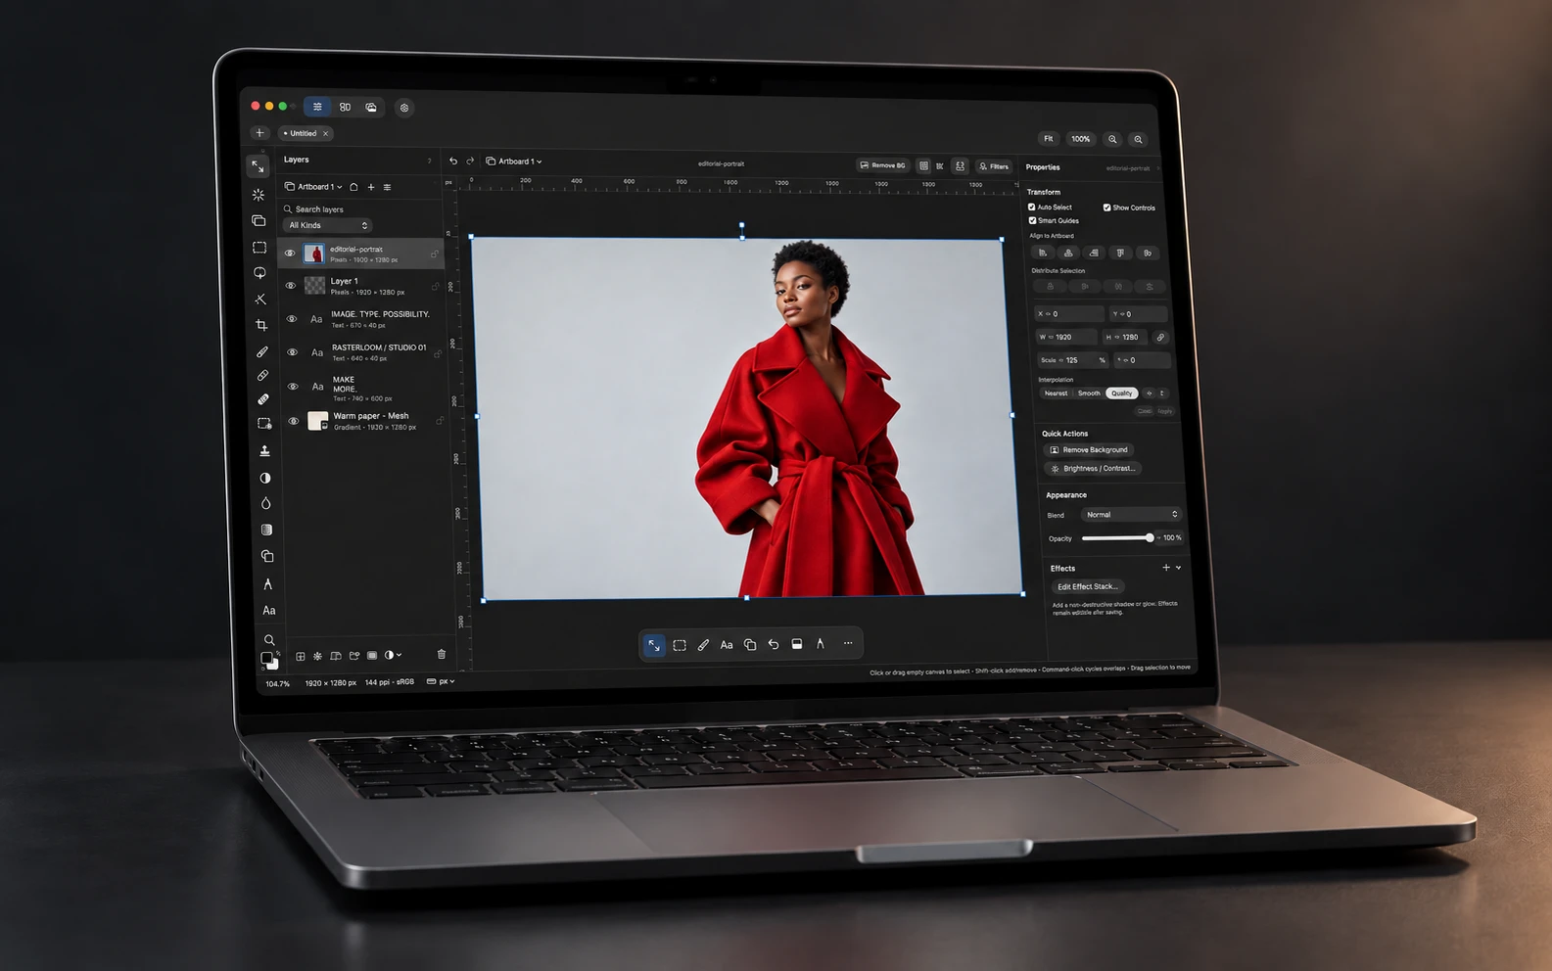Disable the Smart Guides checkbox
1552x971 pixels.
(x=1032, y=220)
